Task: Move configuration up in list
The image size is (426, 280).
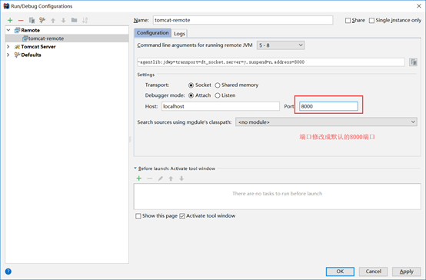Action: (53, 20)
